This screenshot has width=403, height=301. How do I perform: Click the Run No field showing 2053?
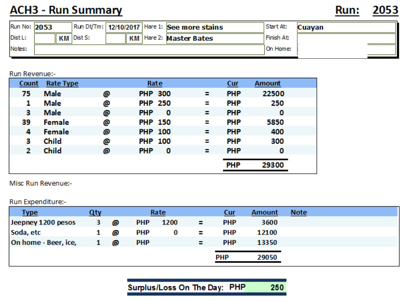52,27
